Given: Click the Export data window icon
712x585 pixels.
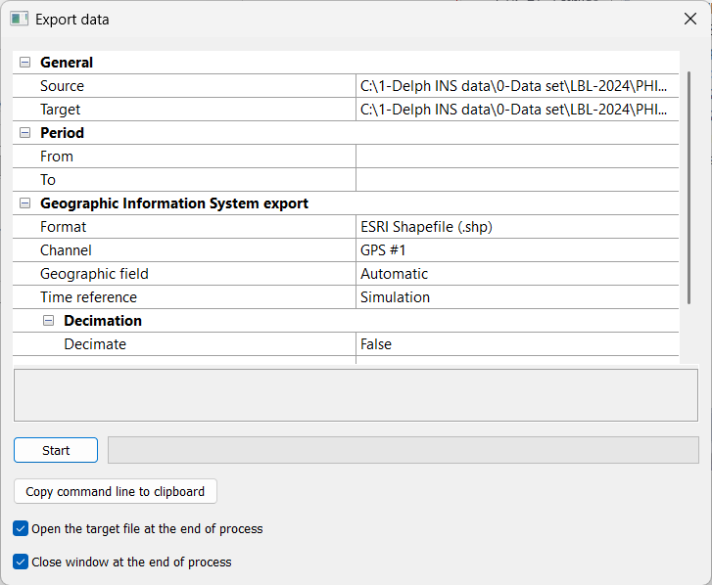Looking at the screenshot, I should [x=19, y=19].
